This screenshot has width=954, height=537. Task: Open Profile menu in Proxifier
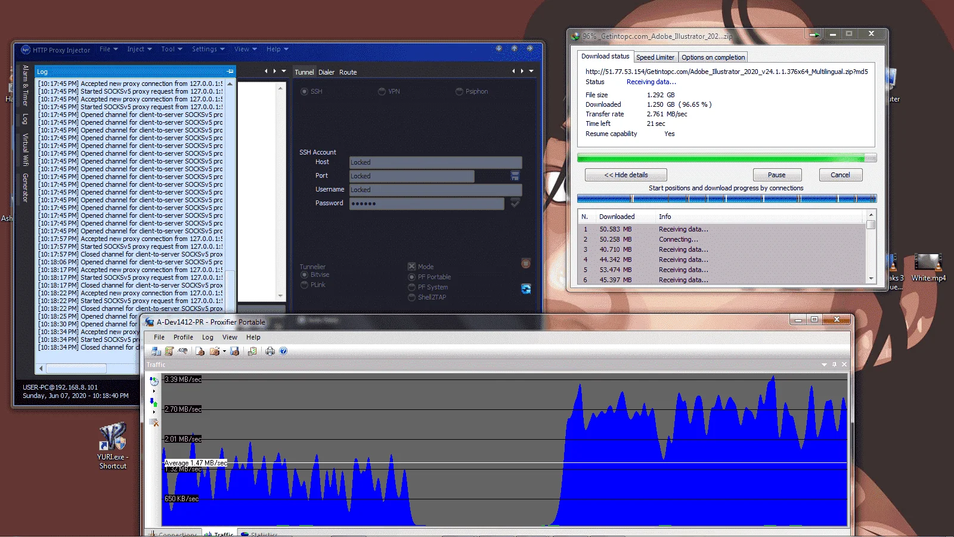183,337
